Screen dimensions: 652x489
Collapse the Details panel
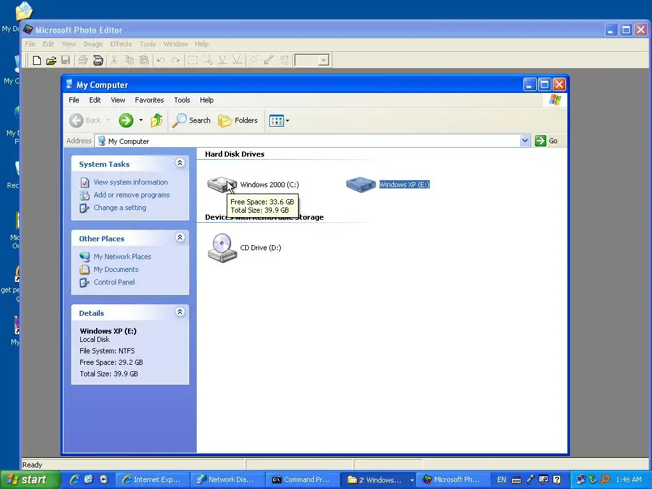point(180,312)
